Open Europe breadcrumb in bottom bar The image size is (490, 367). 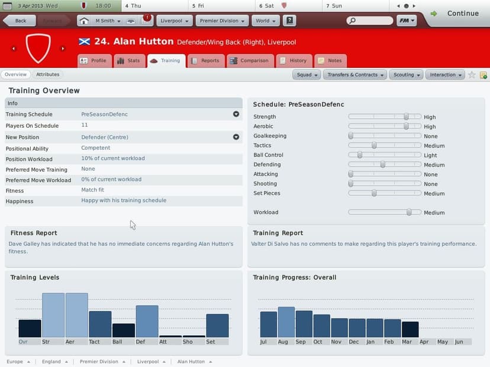18,361
